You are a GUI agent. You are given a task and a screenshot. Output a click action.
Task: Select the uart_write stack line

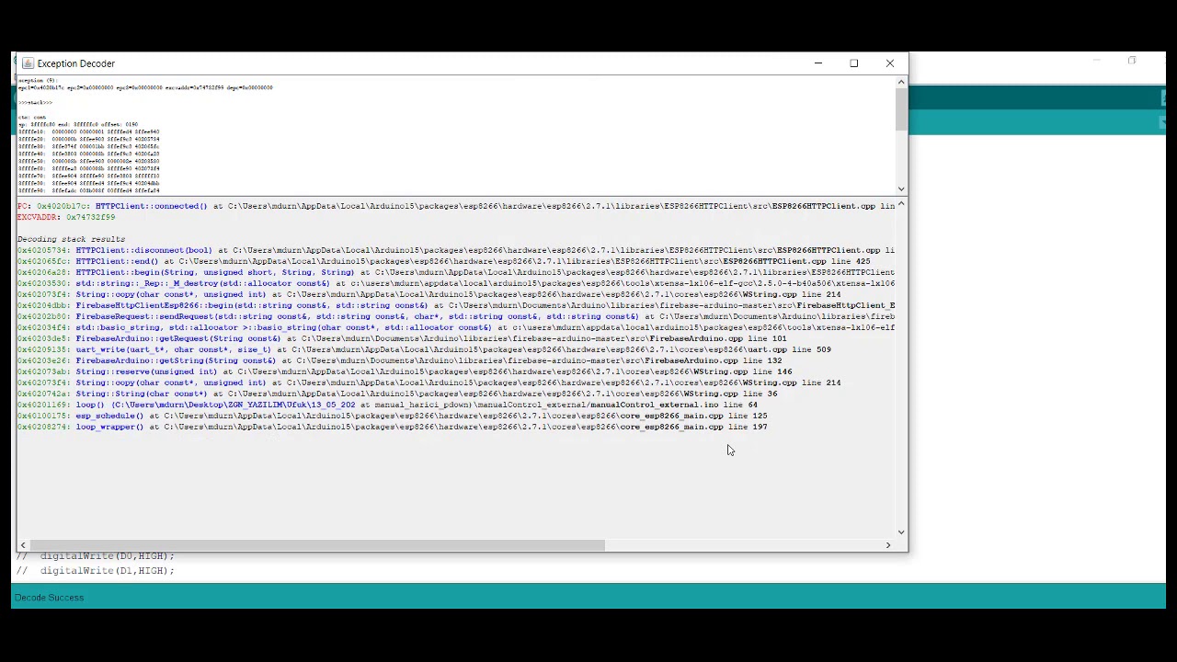(x=424, y=349)
